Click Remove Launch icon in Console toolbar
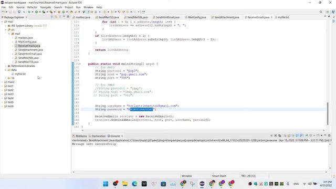This screenshot has height=189, width=336. pyautogui.click(x=276, y=135)
